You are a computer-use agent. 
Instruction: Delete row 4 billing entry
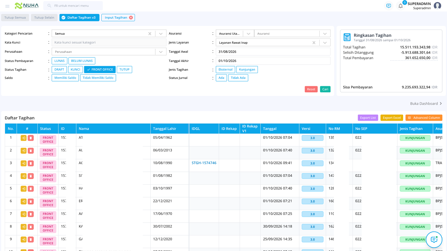[31, 176]
